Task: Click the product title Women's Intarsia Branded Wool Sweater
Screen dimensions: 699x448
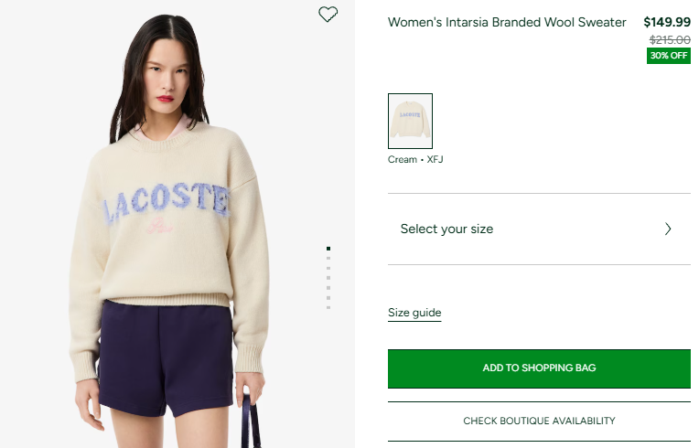Action: [x=507, y=22]
